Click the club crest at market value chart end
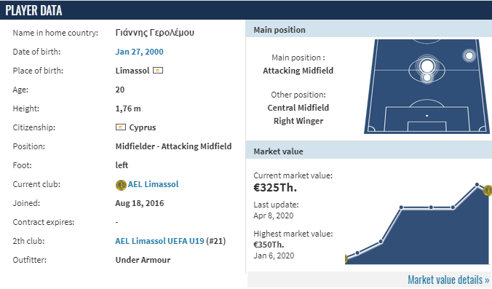The height and width of the screenshot is (289, 492). pos(488,190)
